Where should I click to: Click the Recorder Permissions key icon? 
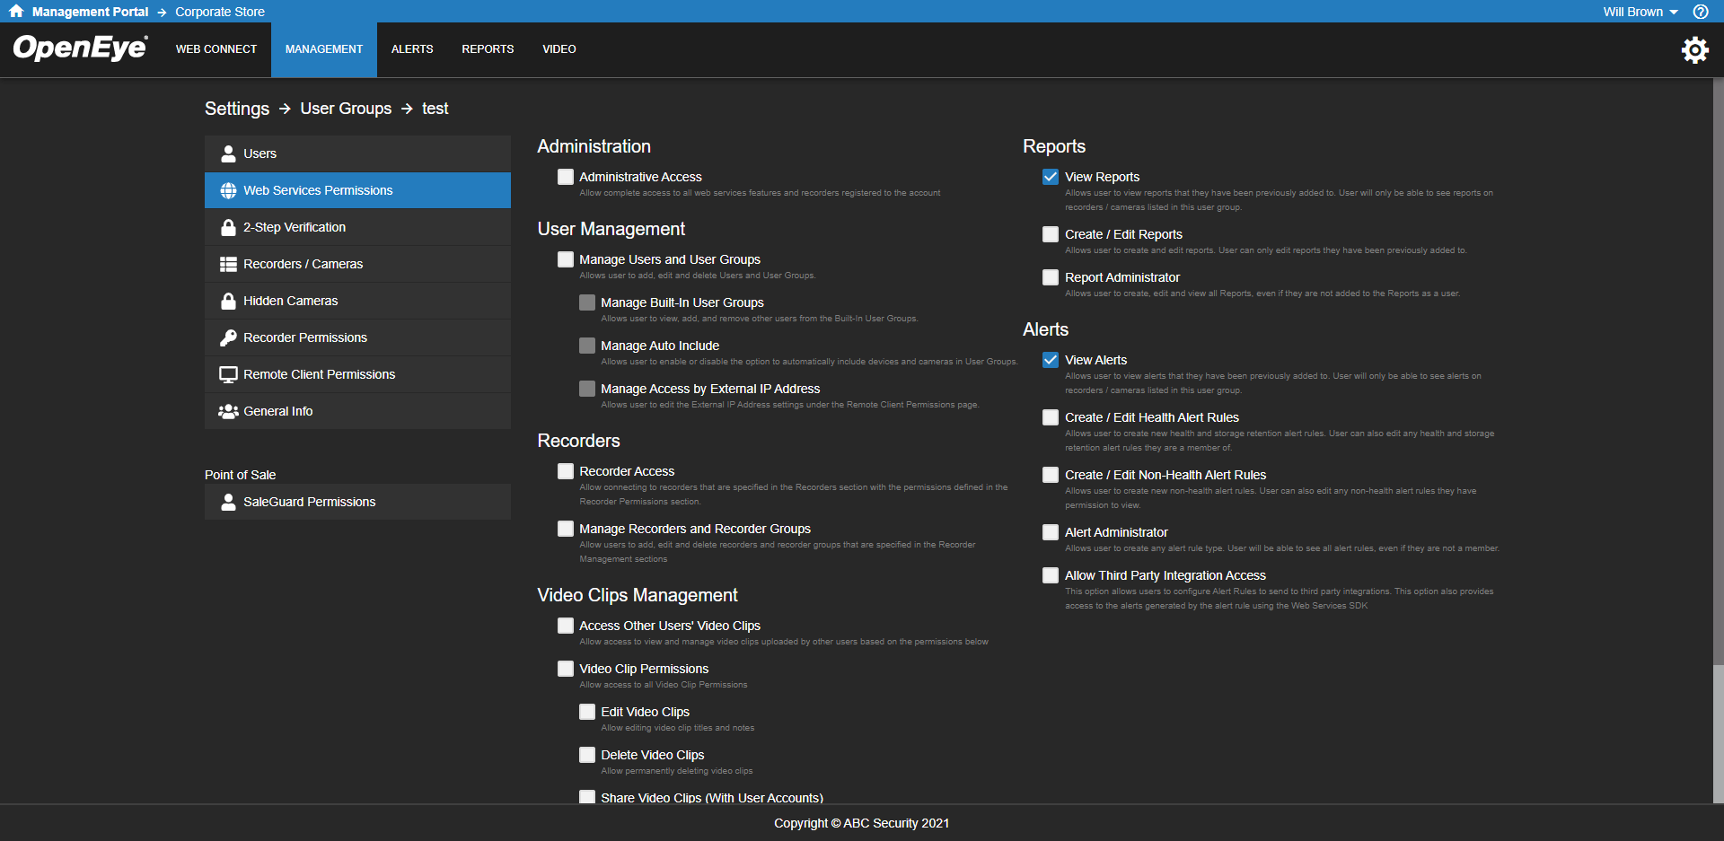coord(229,337)
